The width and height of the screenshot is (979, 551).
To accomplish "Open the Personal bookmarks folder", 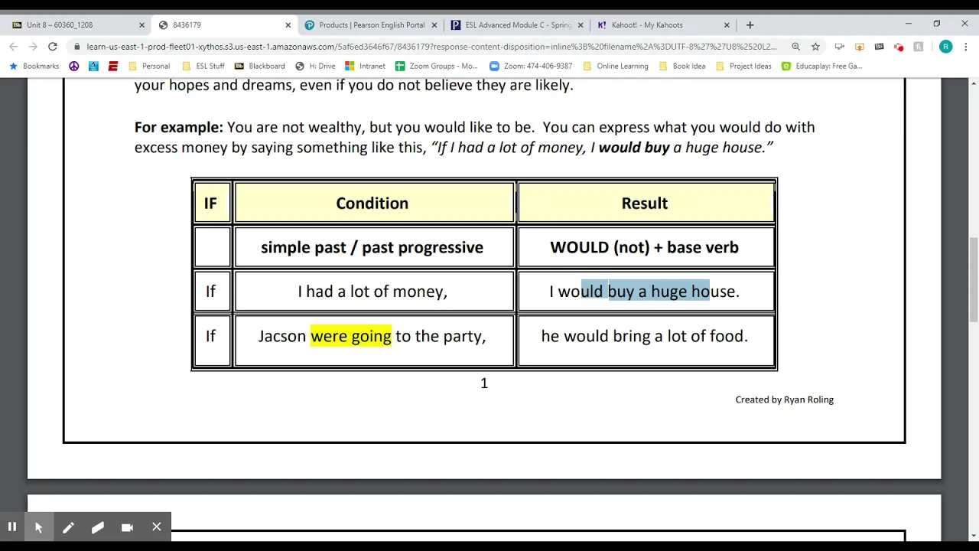I will point(149,67).
